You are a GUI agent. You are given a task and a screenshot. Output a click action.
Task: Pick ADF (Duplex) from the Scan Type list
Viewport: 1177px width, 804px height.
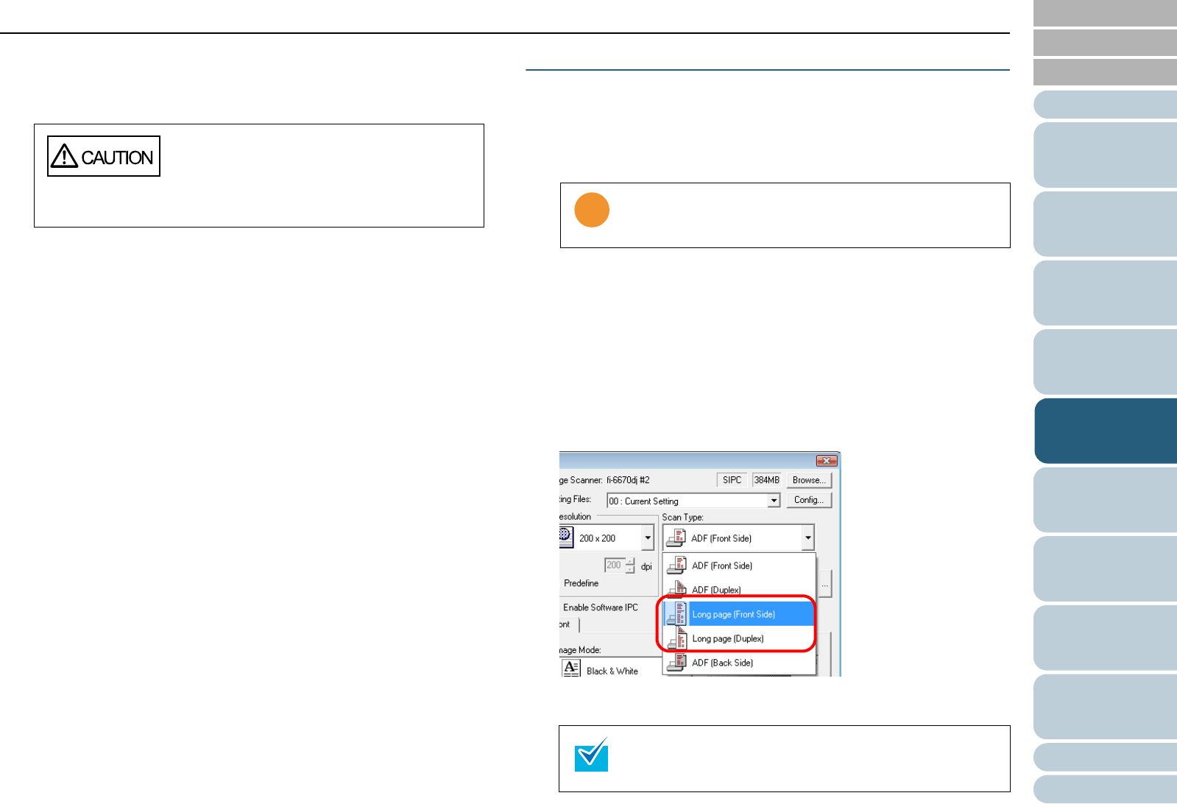pyautogui.click(x=740, y=590)
